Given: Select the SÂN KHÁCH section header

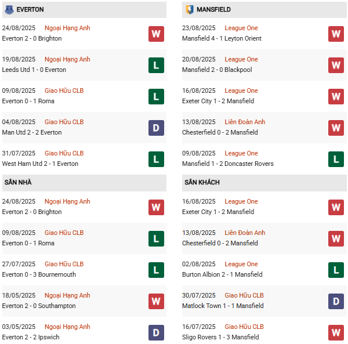Looking at the screenshot, I should (202, 182).
